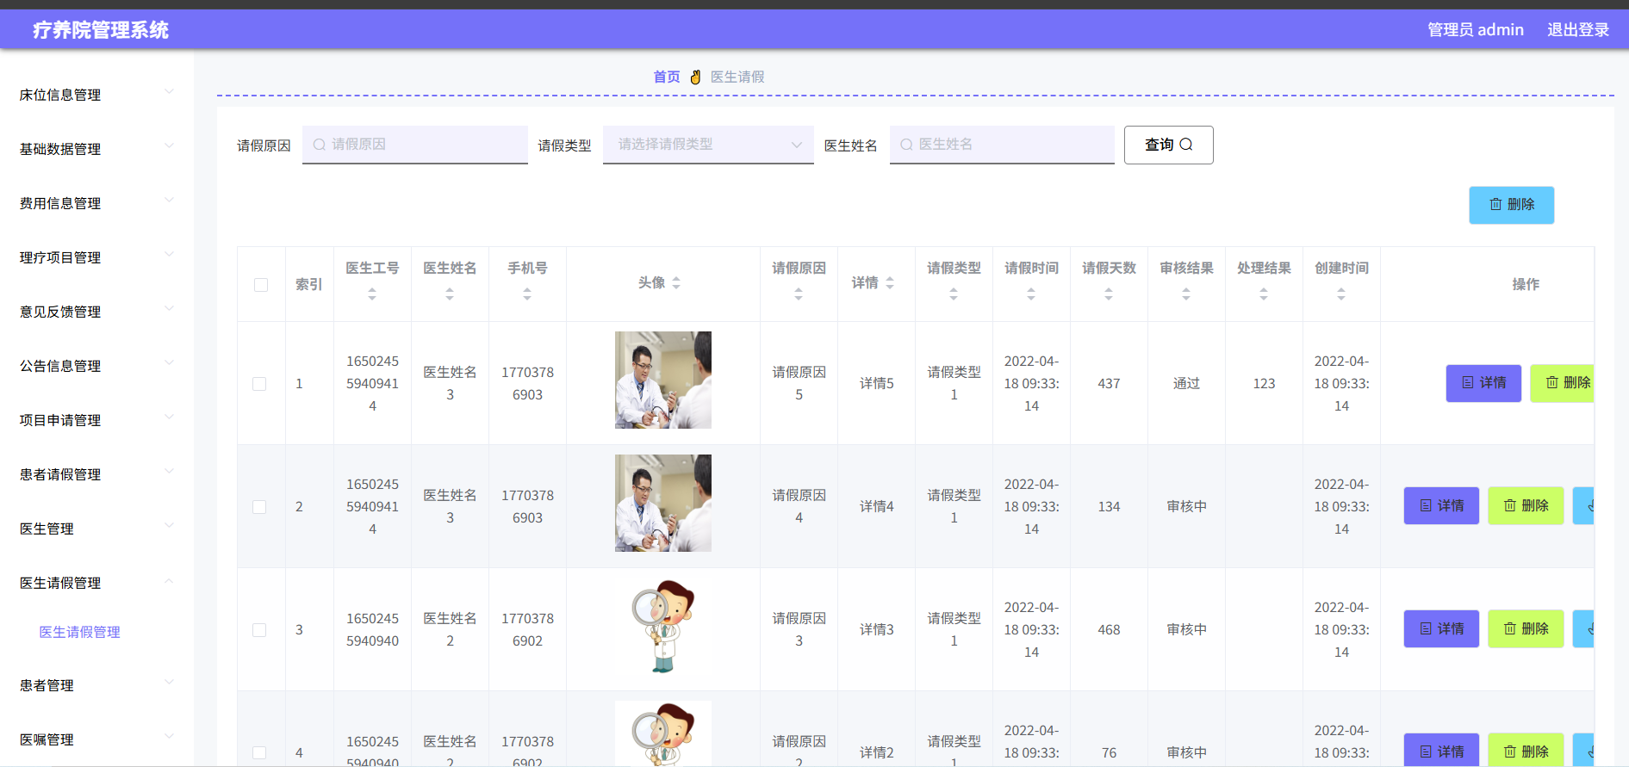
Task: Expand 项目申请管理 menu
Action: tap(96, 420)
